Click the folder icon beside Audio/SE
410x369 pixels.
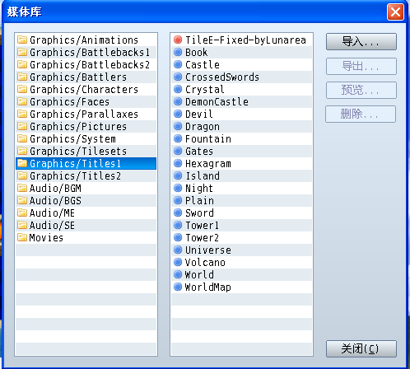pos(22,225)
